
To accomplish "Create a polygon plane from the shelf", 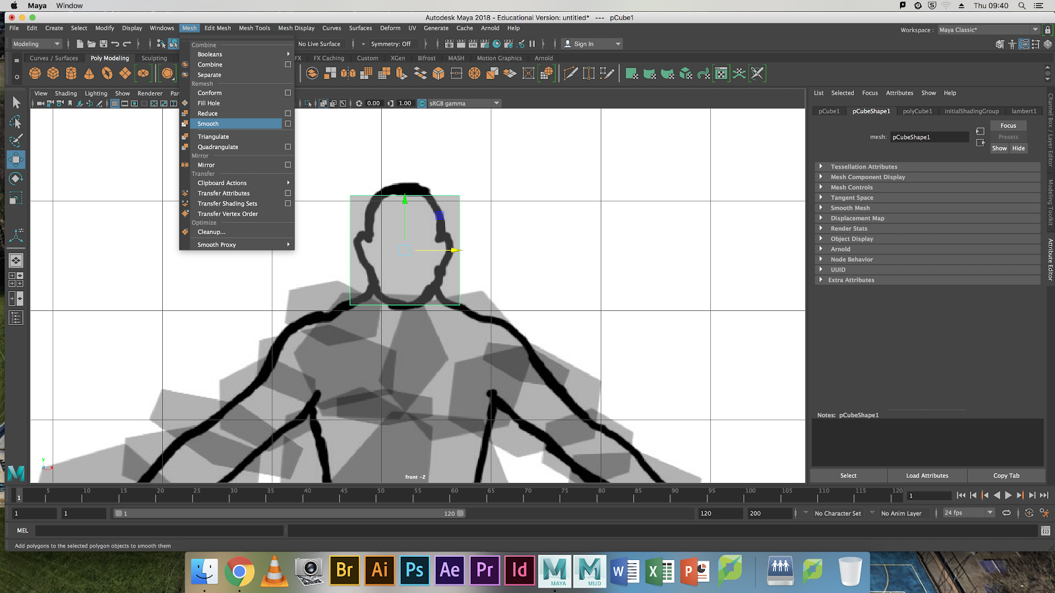I will [125, 73].
